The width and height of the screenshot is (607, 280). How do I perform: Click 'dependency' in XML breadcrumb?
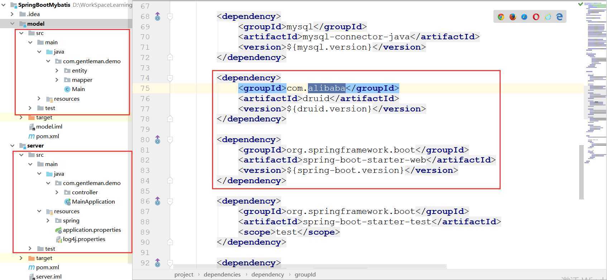click(268, 275)
